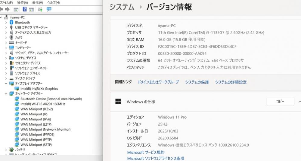Open Microsoft サービス規約 link

click(146, 152)
